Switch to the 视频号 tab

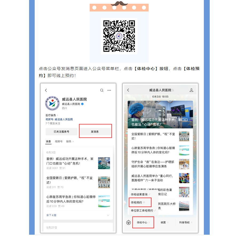tap(59, 141)
